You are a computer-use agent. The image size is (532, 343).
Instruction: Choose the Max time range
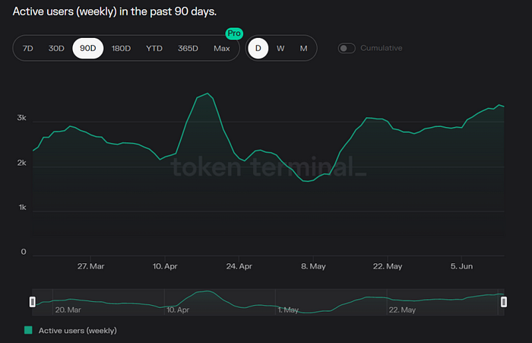[x=222, y=49]
